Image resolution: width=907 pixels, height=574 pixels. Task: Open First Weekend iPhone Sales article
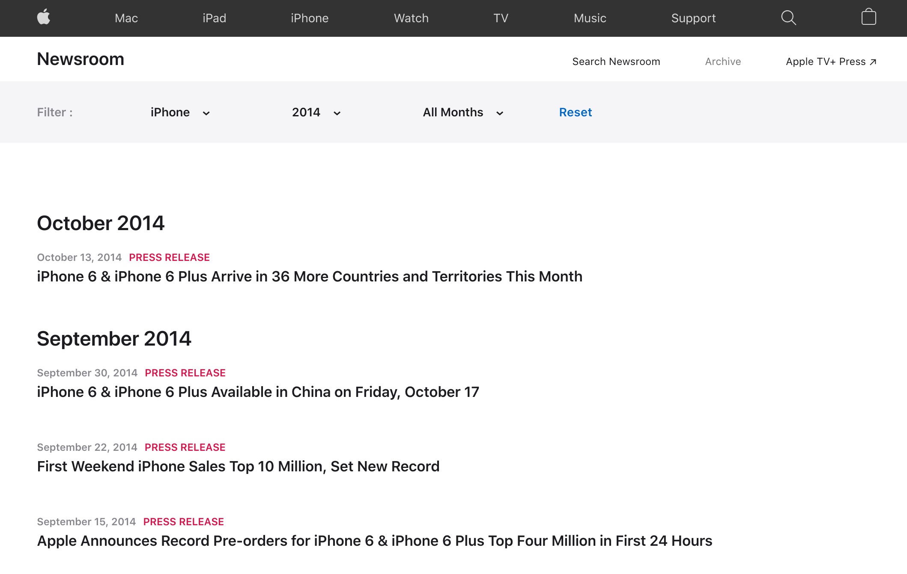(238, 467)
